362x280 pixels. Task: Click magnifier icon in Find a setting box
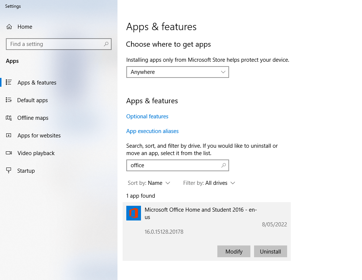point(106,44)
